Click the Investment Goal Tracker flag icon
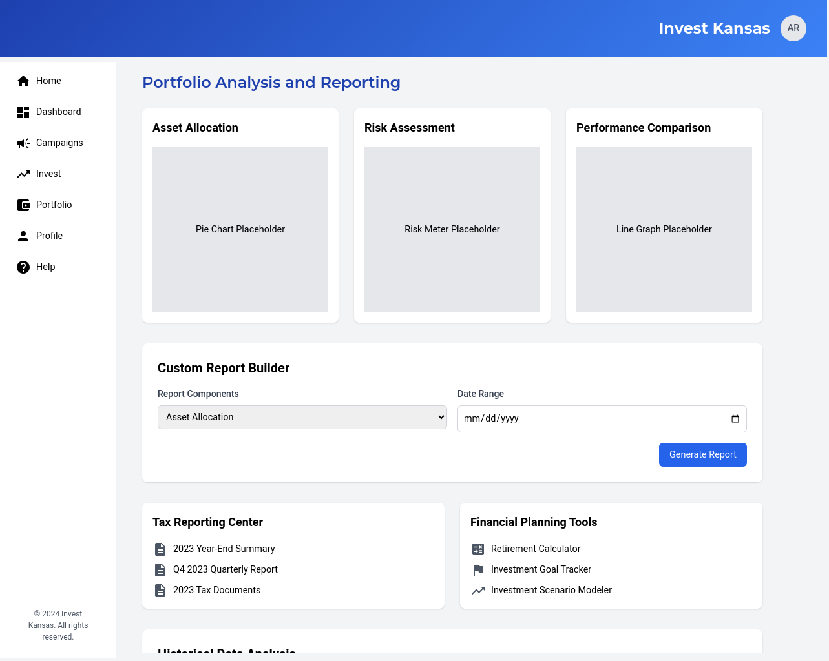The height and width of the screenshot is (661, 829). pos(478,570)
